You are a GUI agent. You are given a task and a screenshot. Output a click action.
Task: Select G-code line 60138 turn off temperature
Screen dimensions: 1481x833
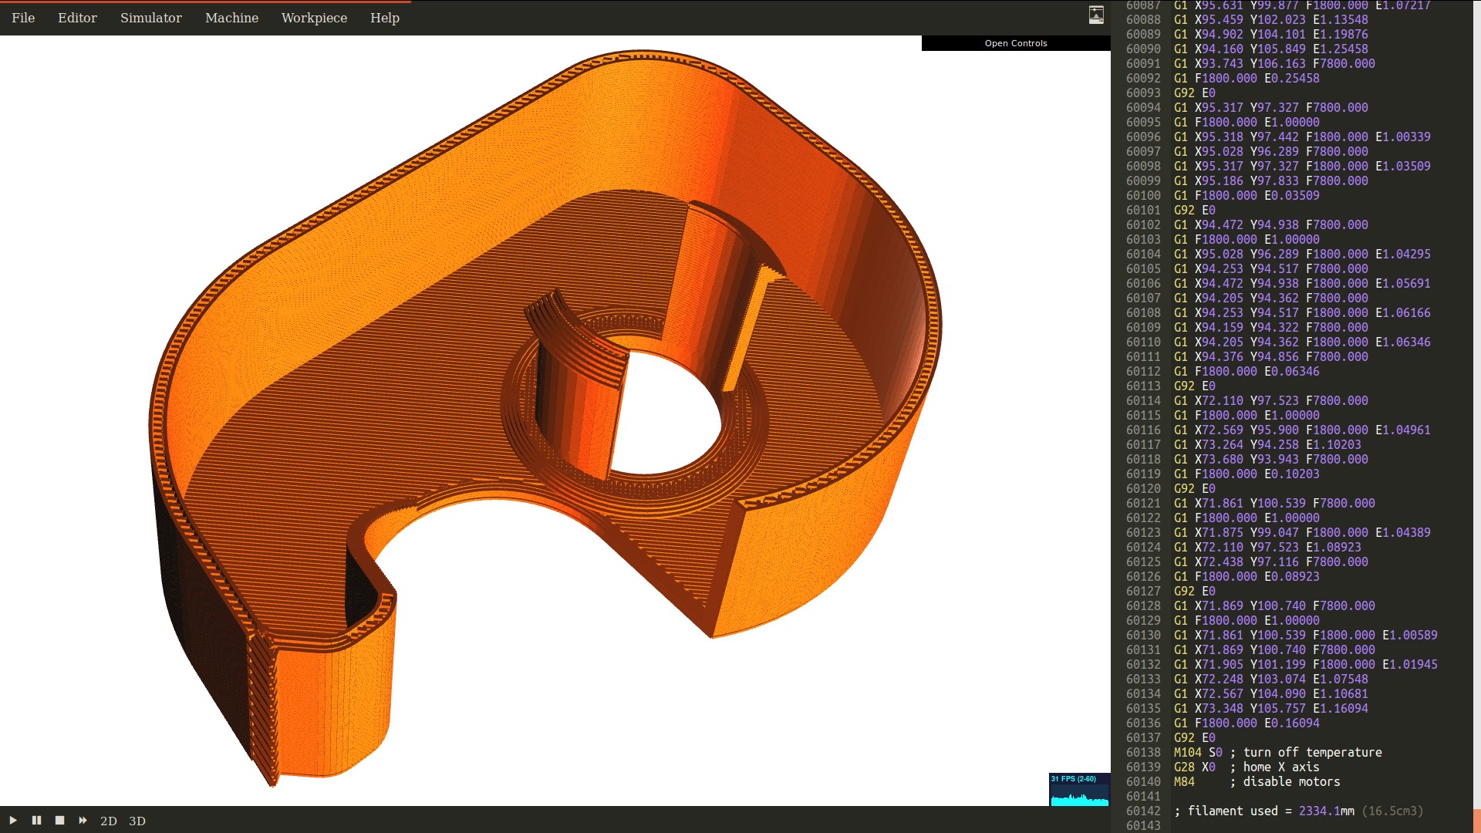click(x=1277, y=752)
